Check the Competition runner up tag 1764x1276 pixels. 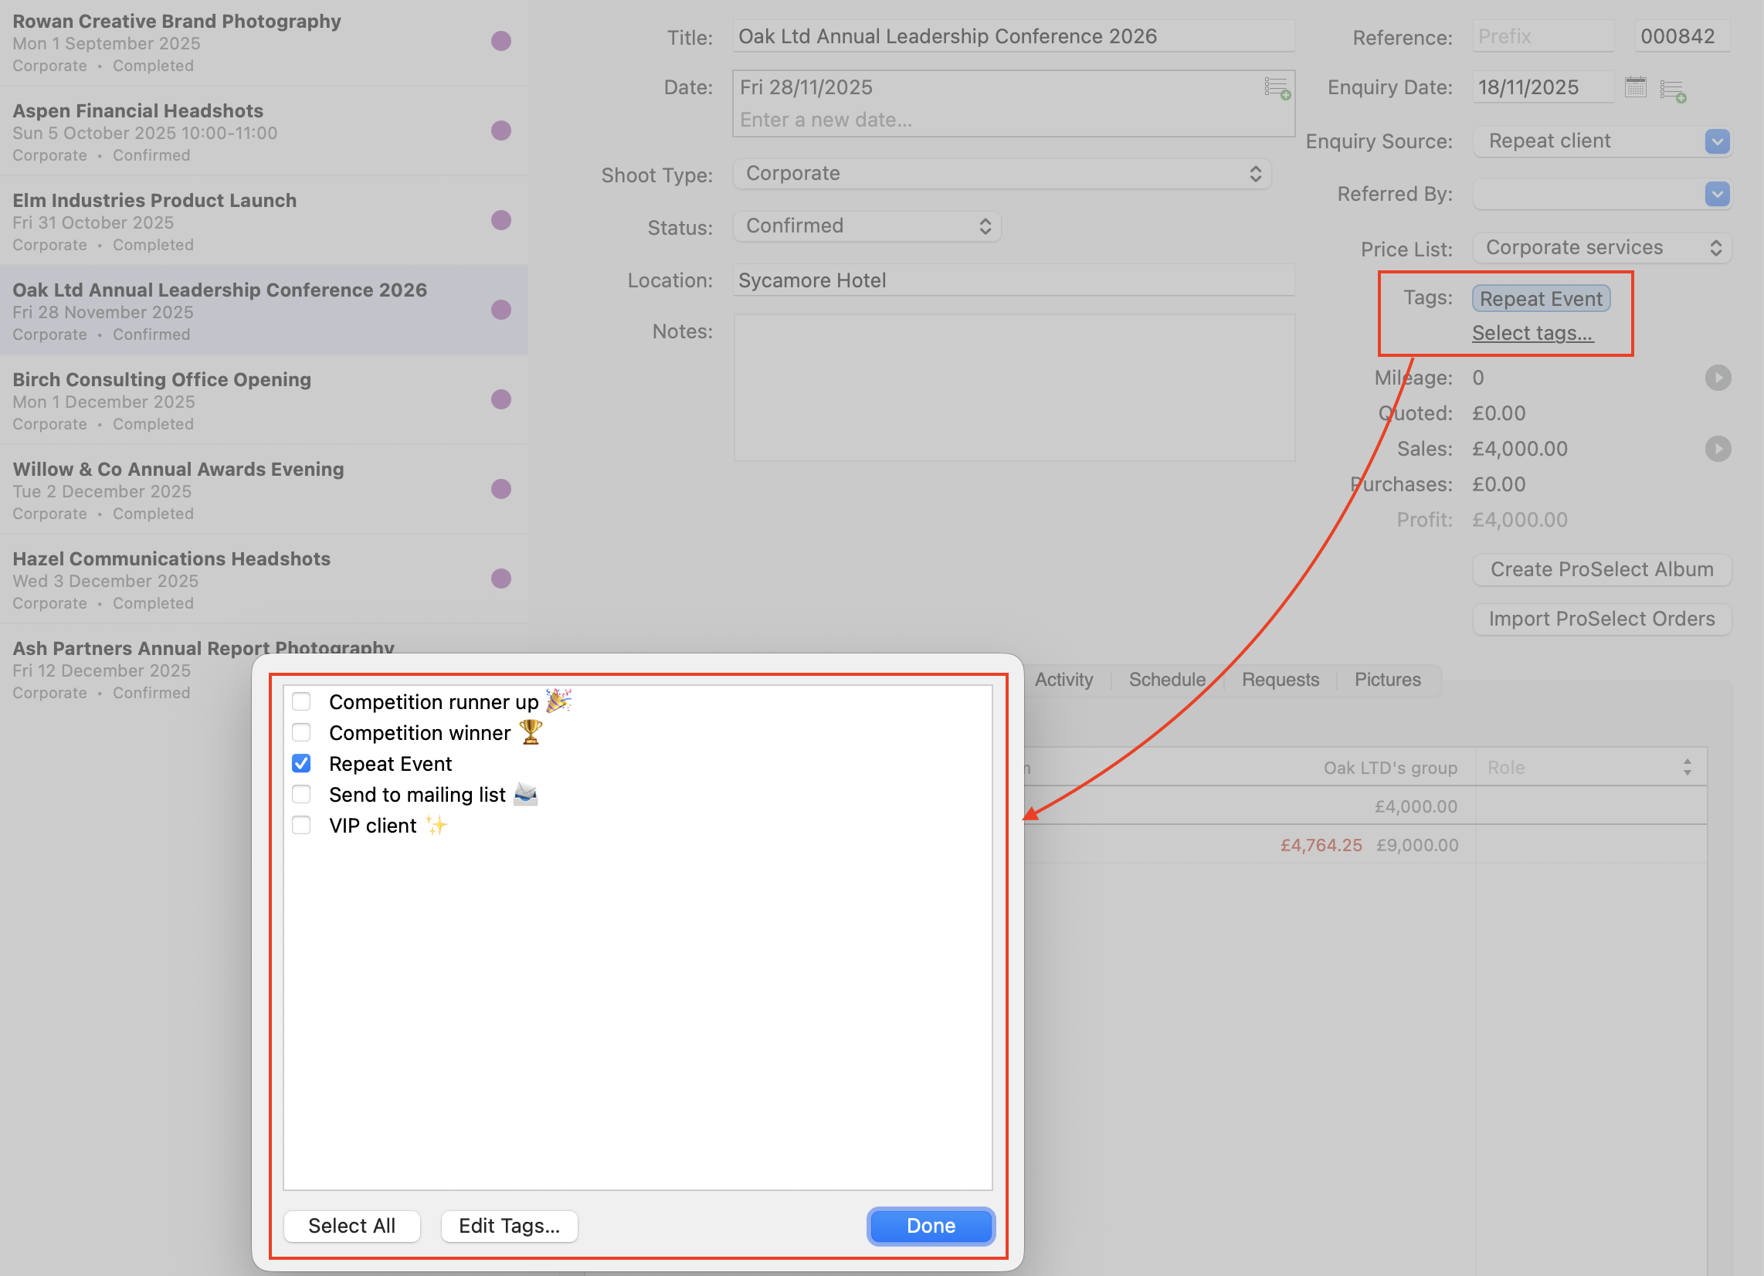tap(301, 702)
